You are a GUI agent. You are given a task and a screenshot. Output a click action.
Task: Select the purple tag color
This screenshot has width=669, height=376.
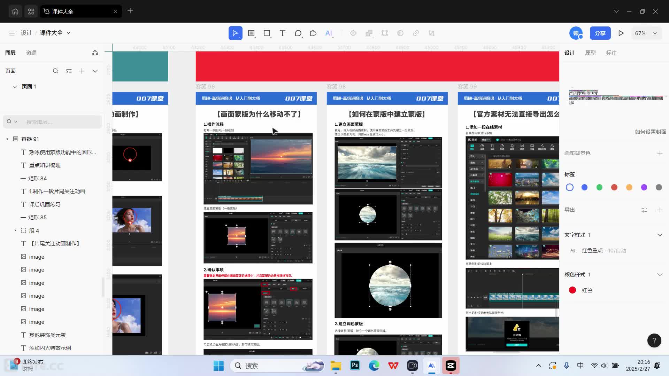[x=644, y=188]
